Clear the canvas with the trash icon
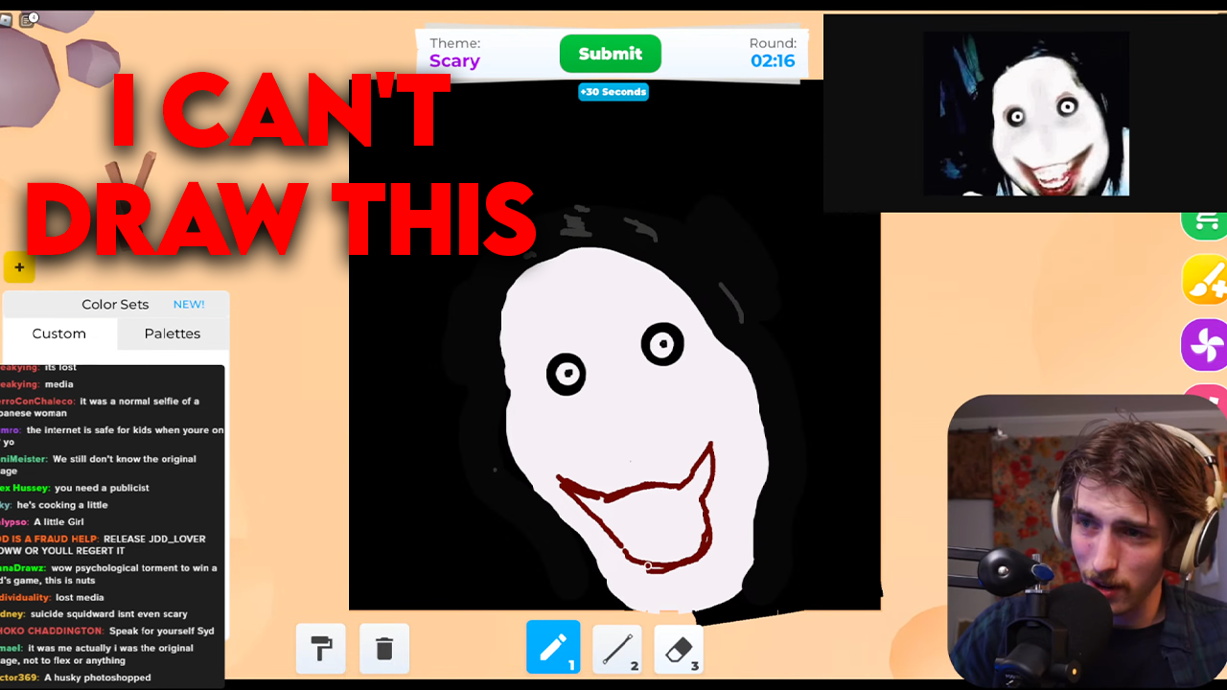Screen dimensions: 1227x690 pyautogui.click(x=383, y=648)
